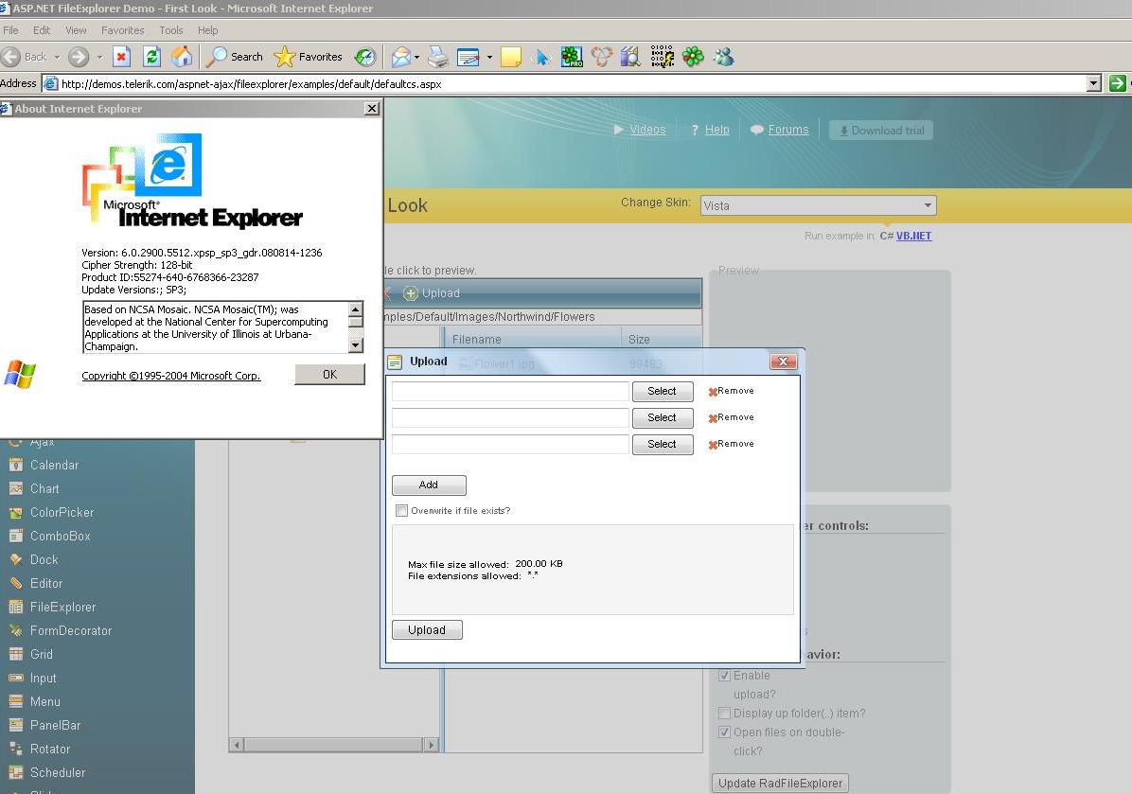Viewport: 1132px width, 794px height.
Task: Open the Search magnifier toolbar button
Action: click(234, 56)
